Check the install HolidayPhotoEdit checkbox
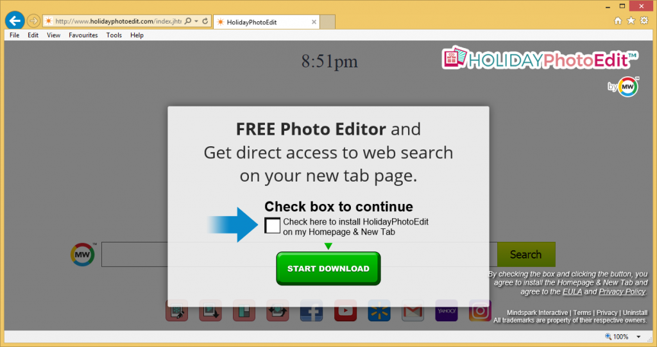Viewport: 657px width, 347px height. click(272, 226)
